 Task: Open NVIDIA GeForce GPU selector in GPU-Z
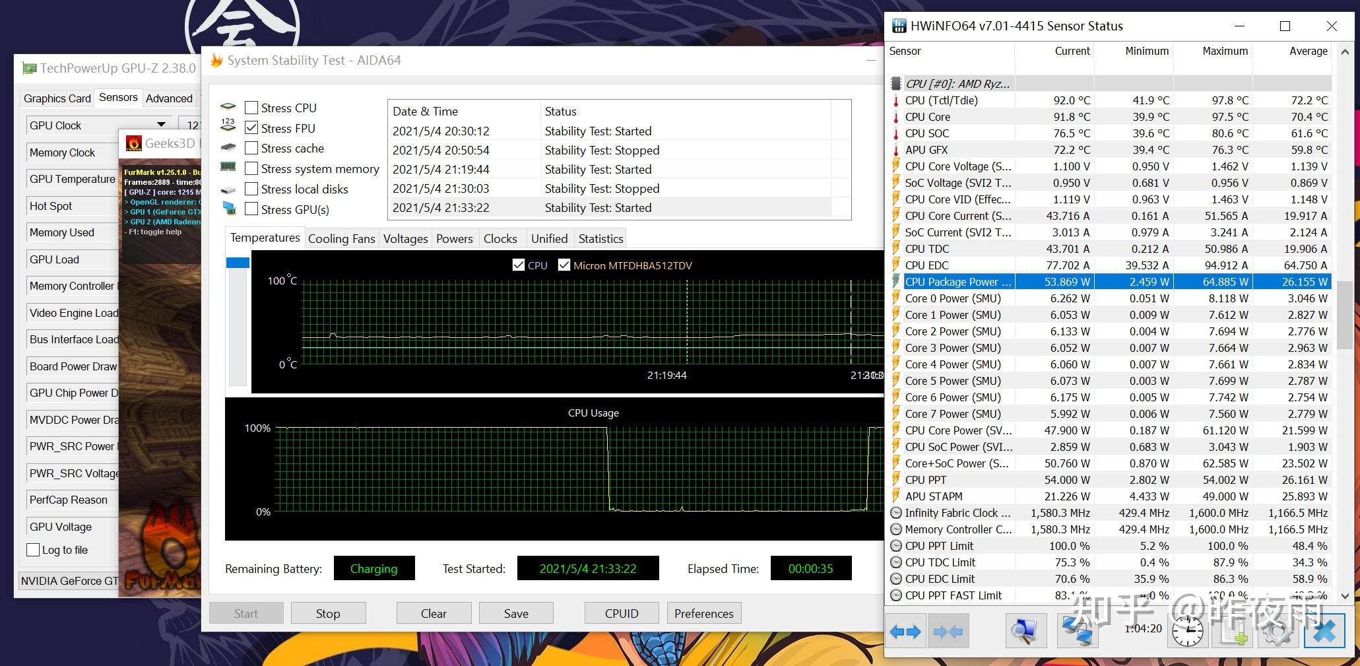coord(69,581)
